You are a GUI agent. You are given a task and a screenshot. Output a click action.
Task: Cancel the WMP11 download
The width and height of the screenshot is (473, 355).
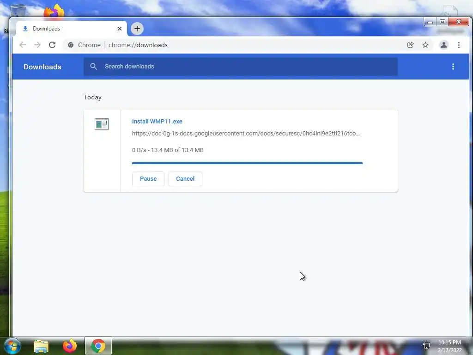click(x=185, y=179)
